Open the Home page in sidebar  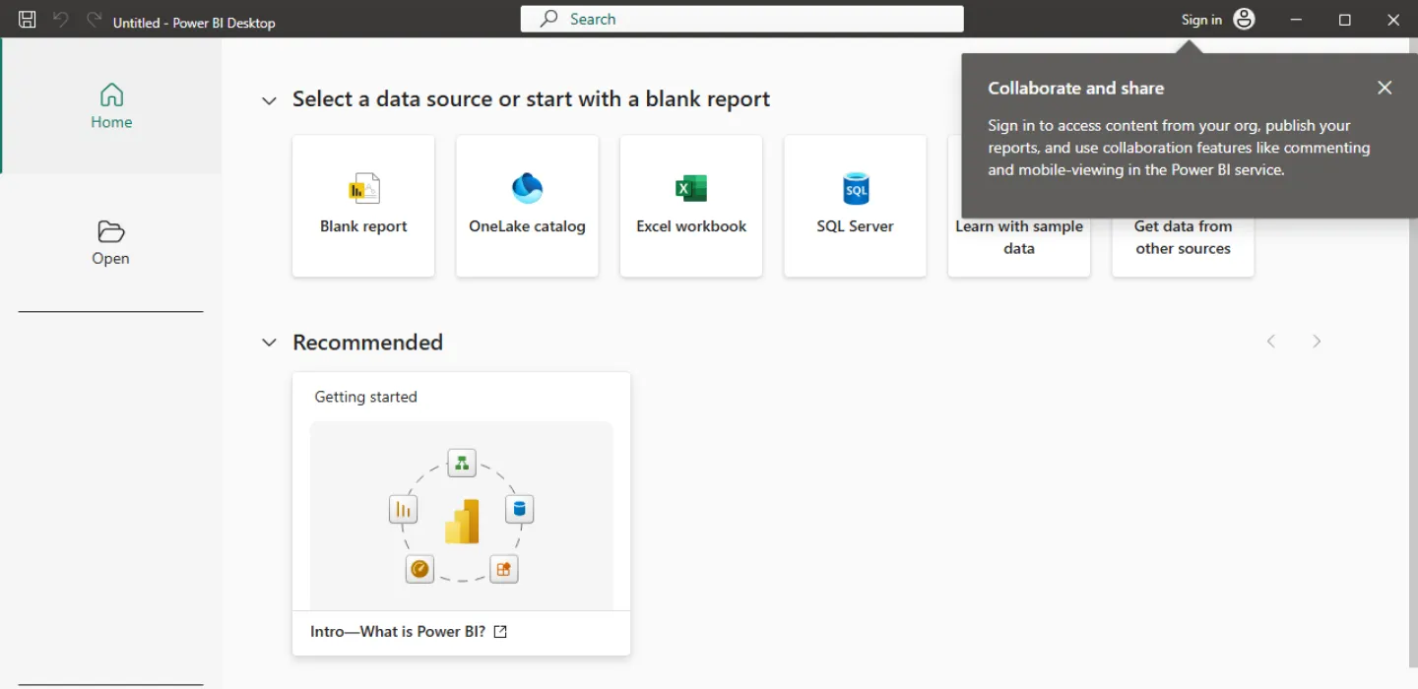pos(111,106)
